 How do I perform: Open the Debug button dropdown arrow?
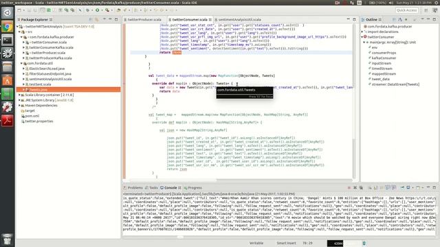pos(91,10)
